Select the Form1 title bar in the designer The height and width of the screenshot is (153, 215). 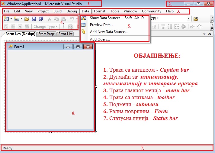coord(35,47)
